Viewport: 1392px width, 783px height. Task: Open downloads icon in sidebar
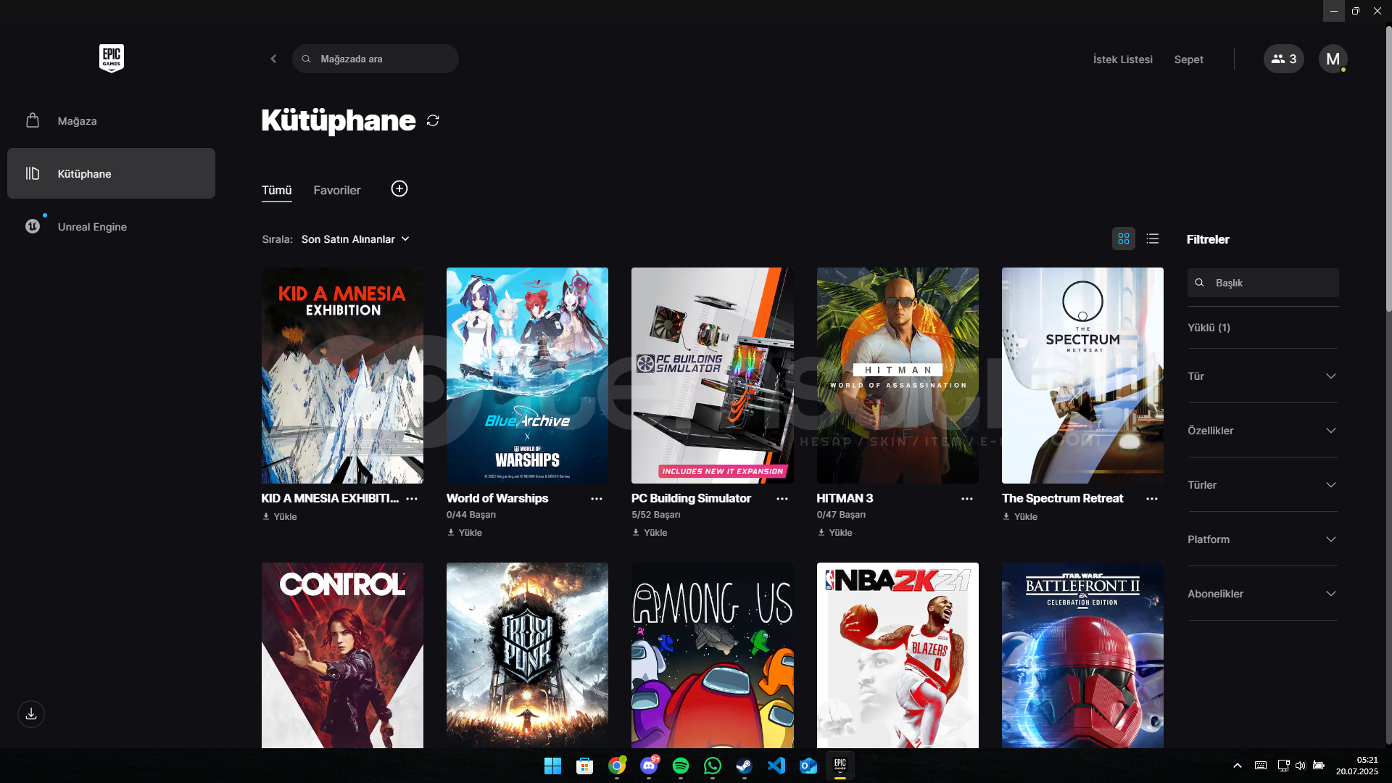(x=31, y=714)
